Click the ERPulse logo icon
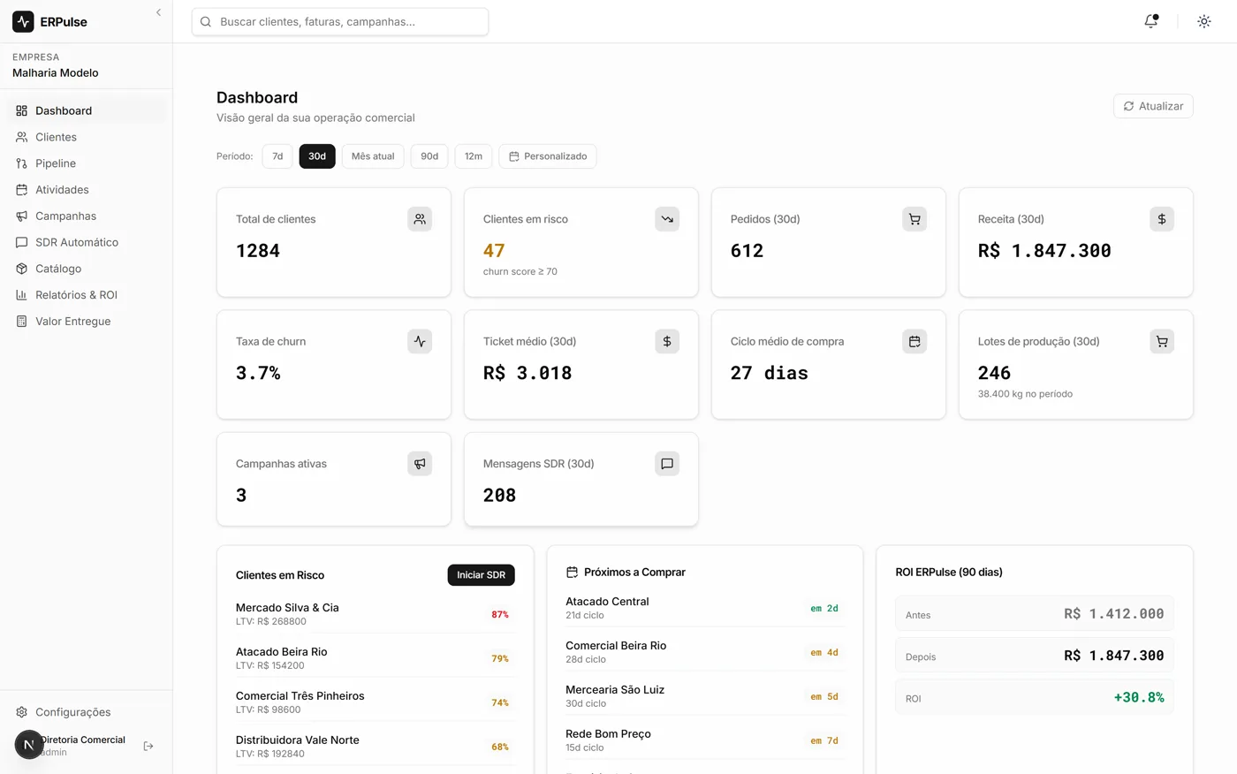1237x774 pixels. click(23, 21)
